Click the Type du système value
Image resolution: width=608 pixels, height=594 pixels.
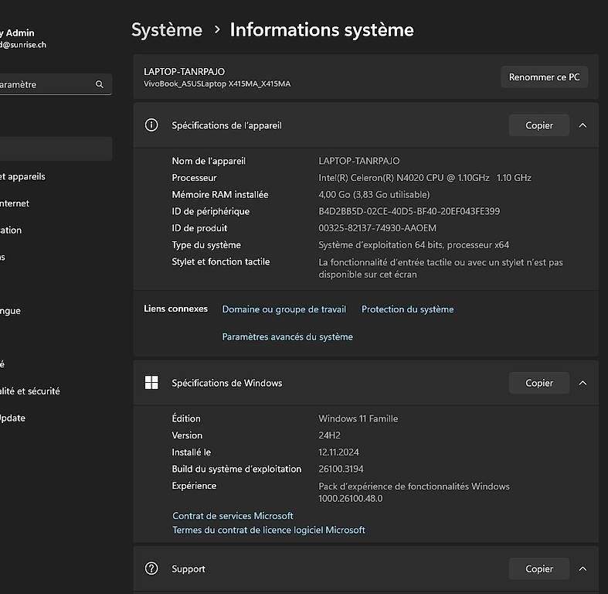point(414,245)
